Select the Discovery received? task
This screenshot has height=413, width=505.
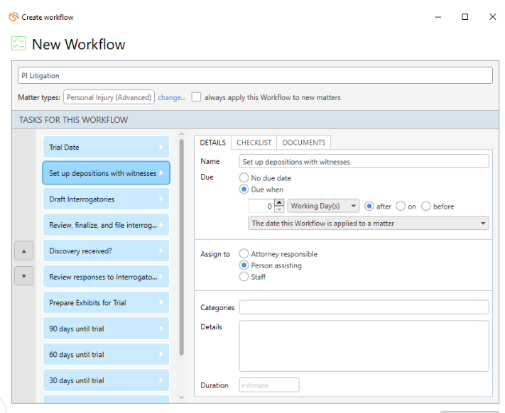(x=106, y=250)
